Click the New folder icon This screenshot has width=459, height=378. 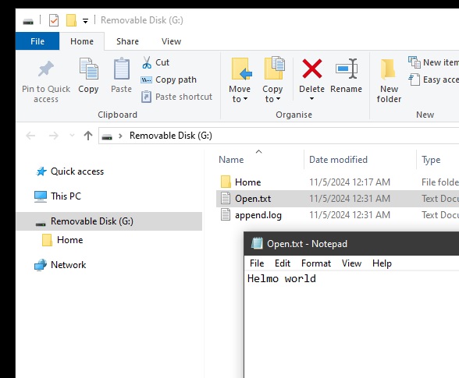[389, 69]
